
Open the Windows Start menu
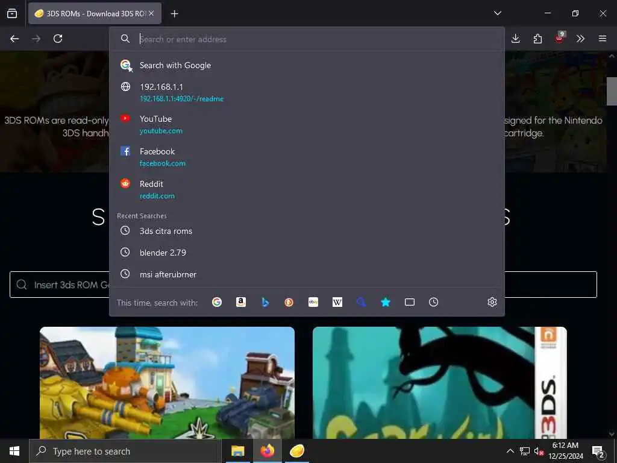coord(14,451)
